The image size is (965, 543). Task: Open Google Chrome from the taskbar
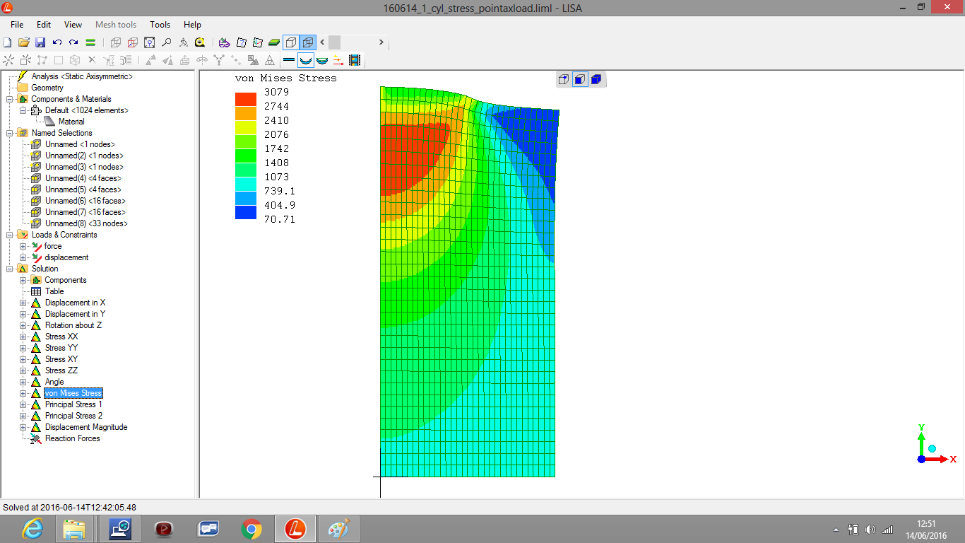[x=251, y=529]
